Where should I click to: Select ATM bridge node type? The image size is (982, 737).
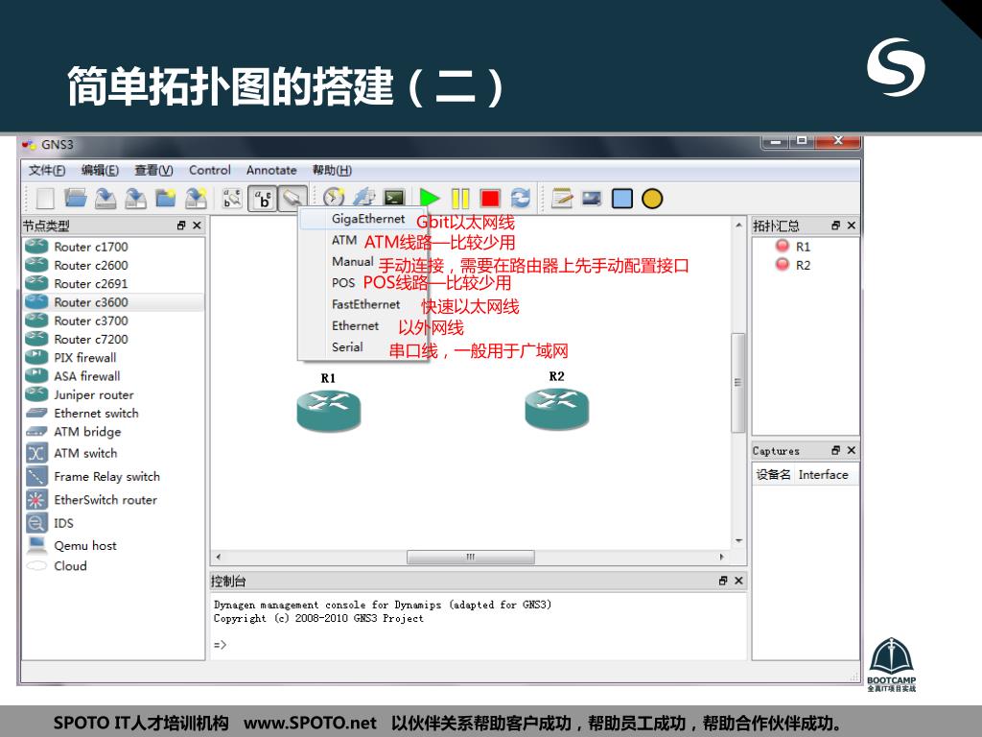coord(113,432)
